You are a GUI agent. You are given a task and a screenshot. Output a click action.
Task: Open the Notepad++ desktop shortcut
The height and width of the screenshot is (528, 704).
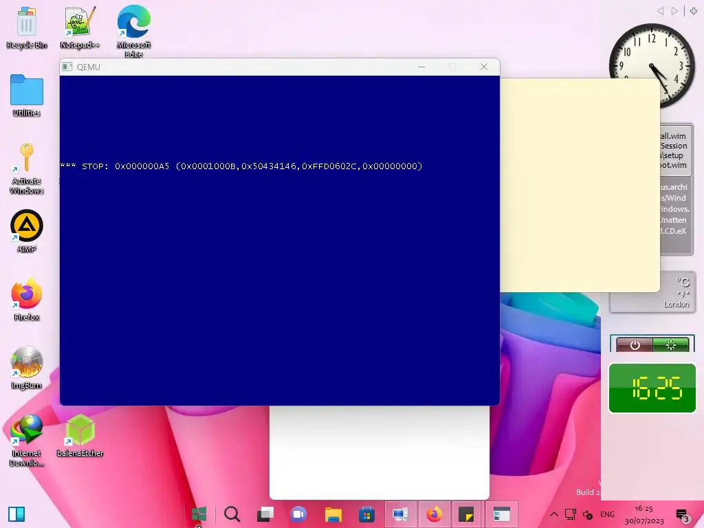coord(80,27)
